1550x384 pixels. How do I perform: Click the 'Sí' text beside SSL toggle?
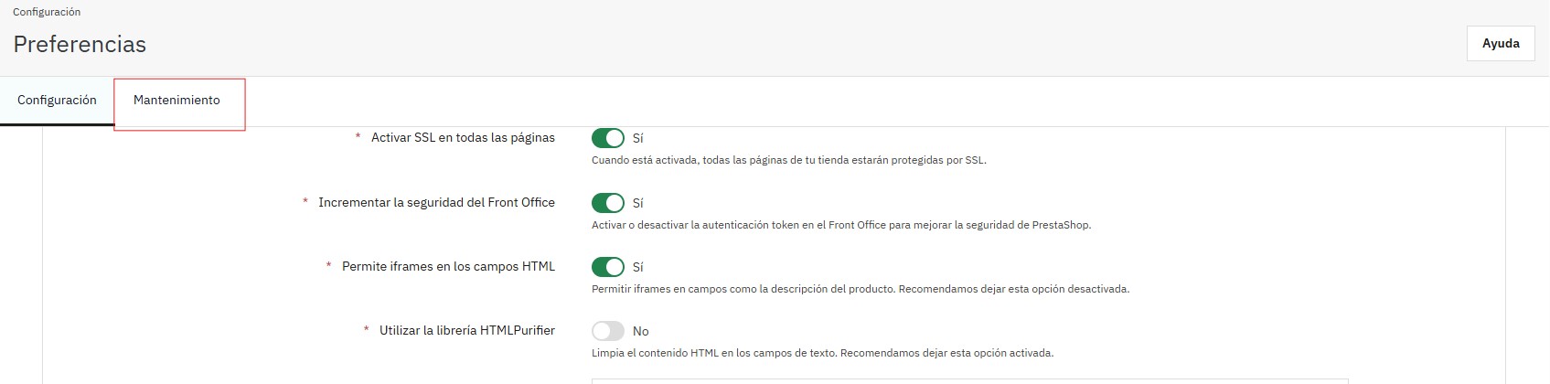638,139
